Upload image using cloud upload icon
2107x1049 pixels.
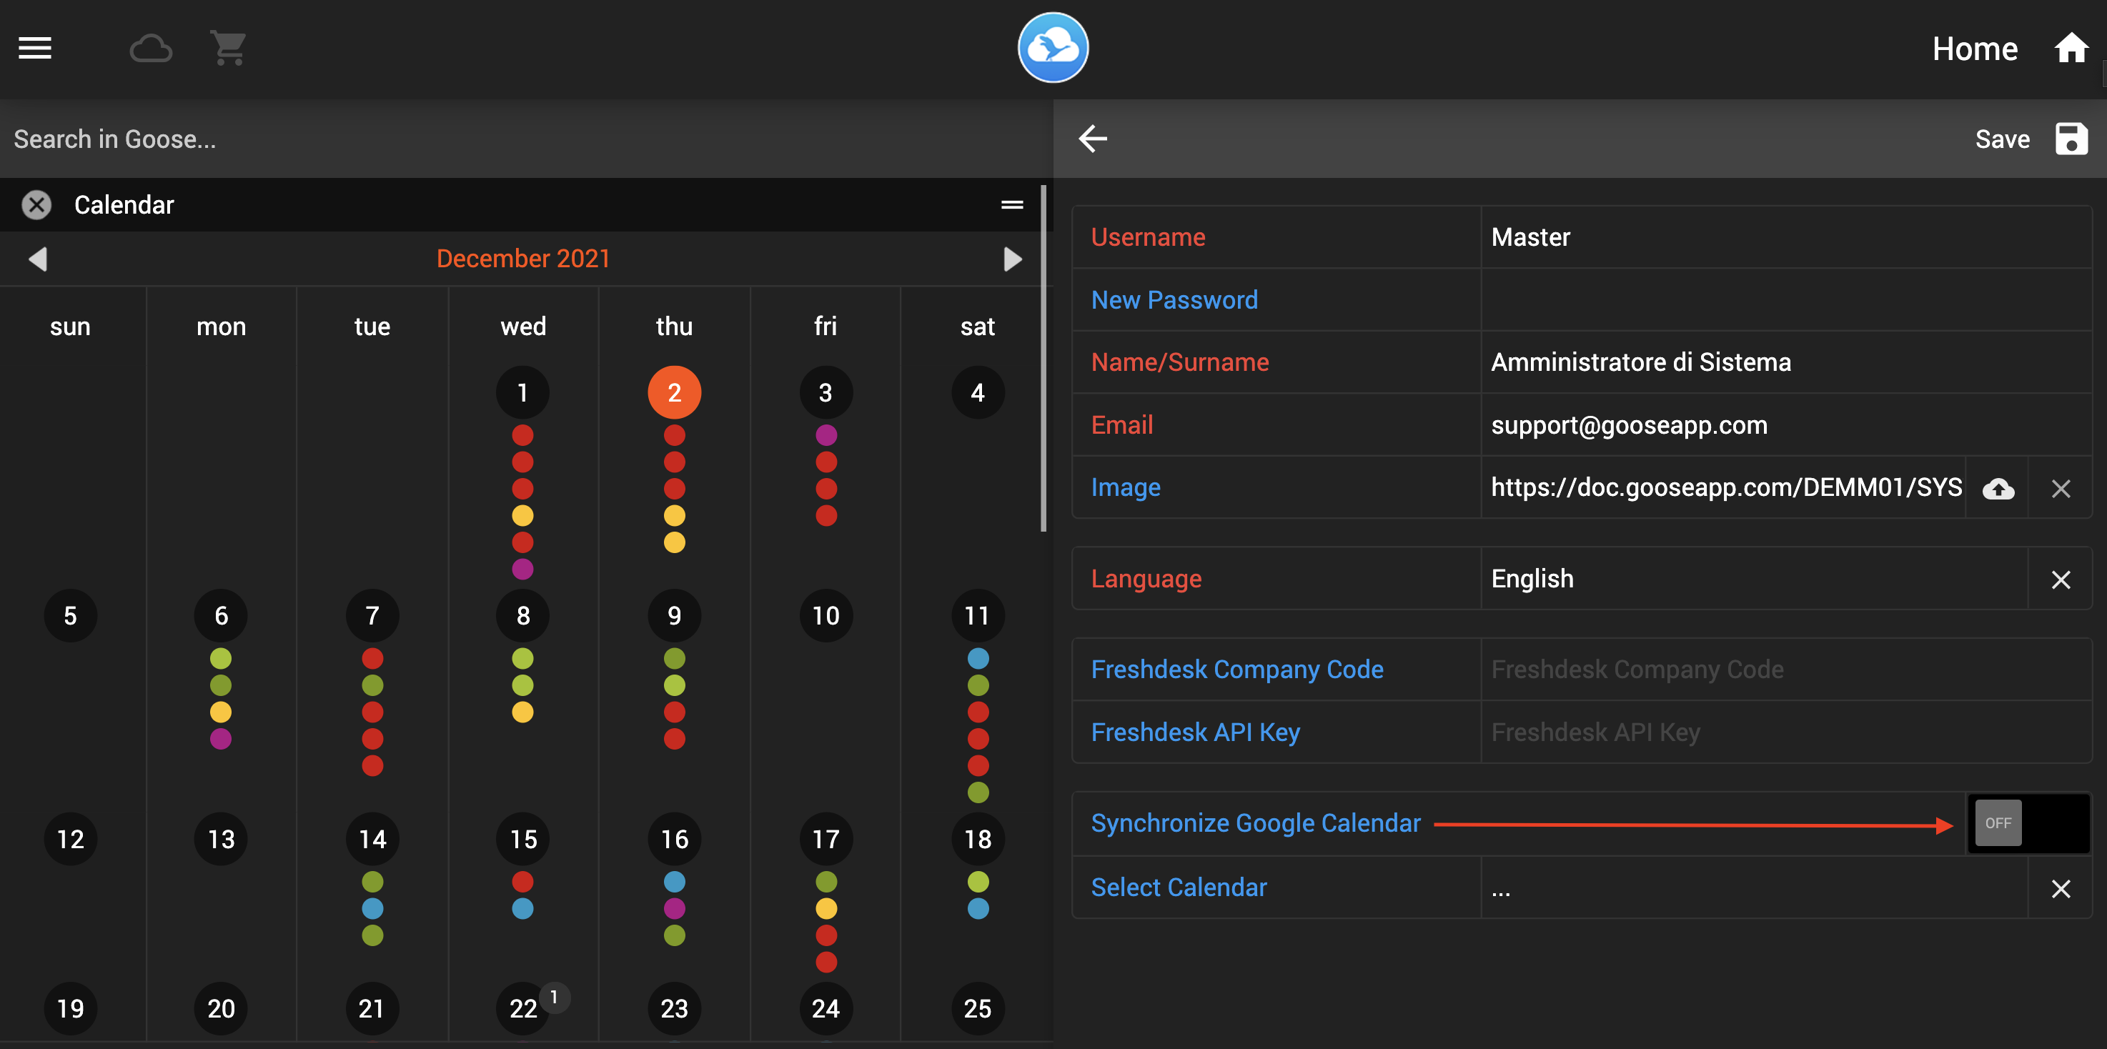point(1998,488)
